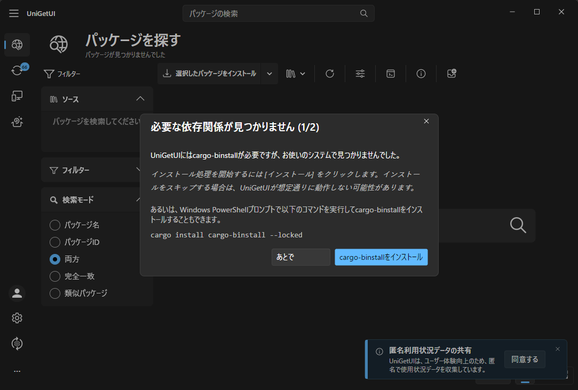Dismiss the 匿名利用状況データの共有 notification
The height and width of the screenshot is (390, 578).
tap(558, 349)
